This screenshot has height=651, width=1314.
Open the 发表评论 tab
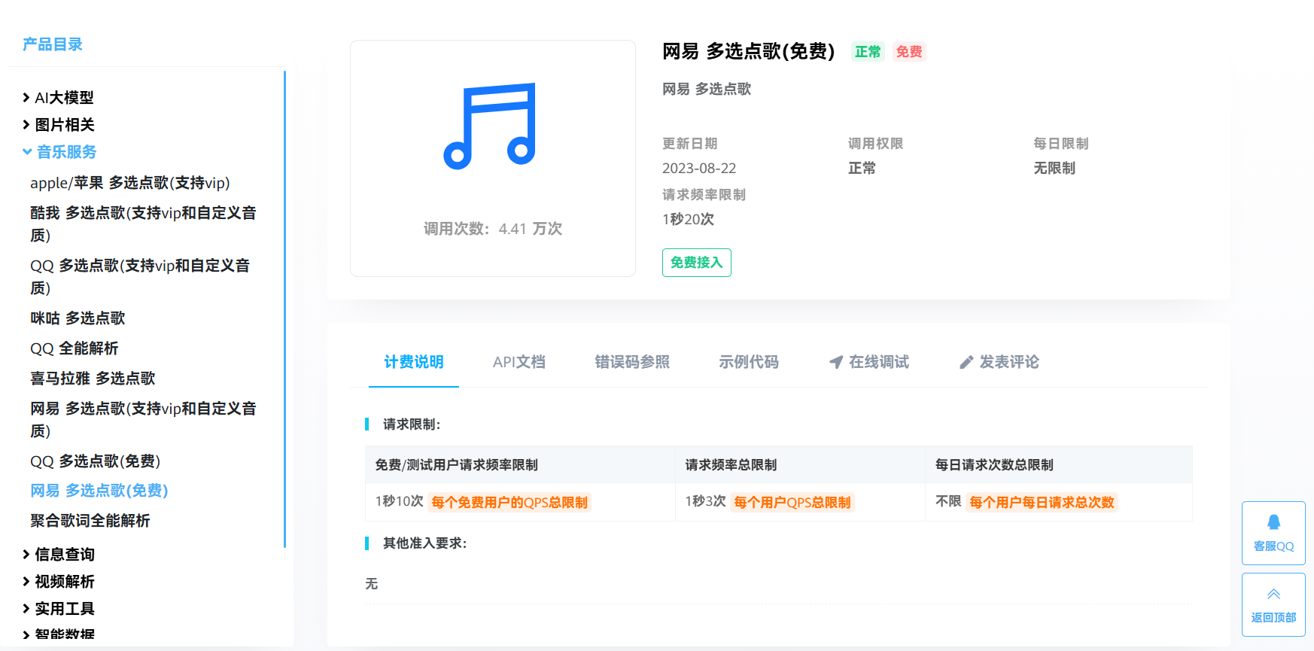[999, 362]
